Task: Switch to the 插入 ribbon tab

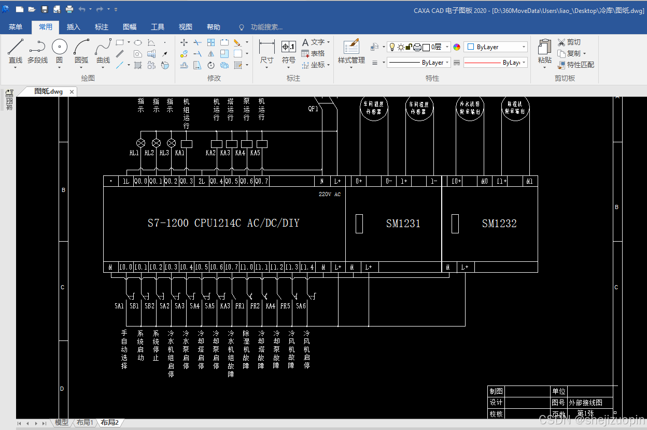Action: pyautogui.click(x=74, y=27)
